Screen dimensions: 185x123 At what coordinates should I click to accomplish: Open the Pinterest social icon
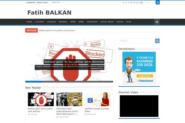(134, 2)
